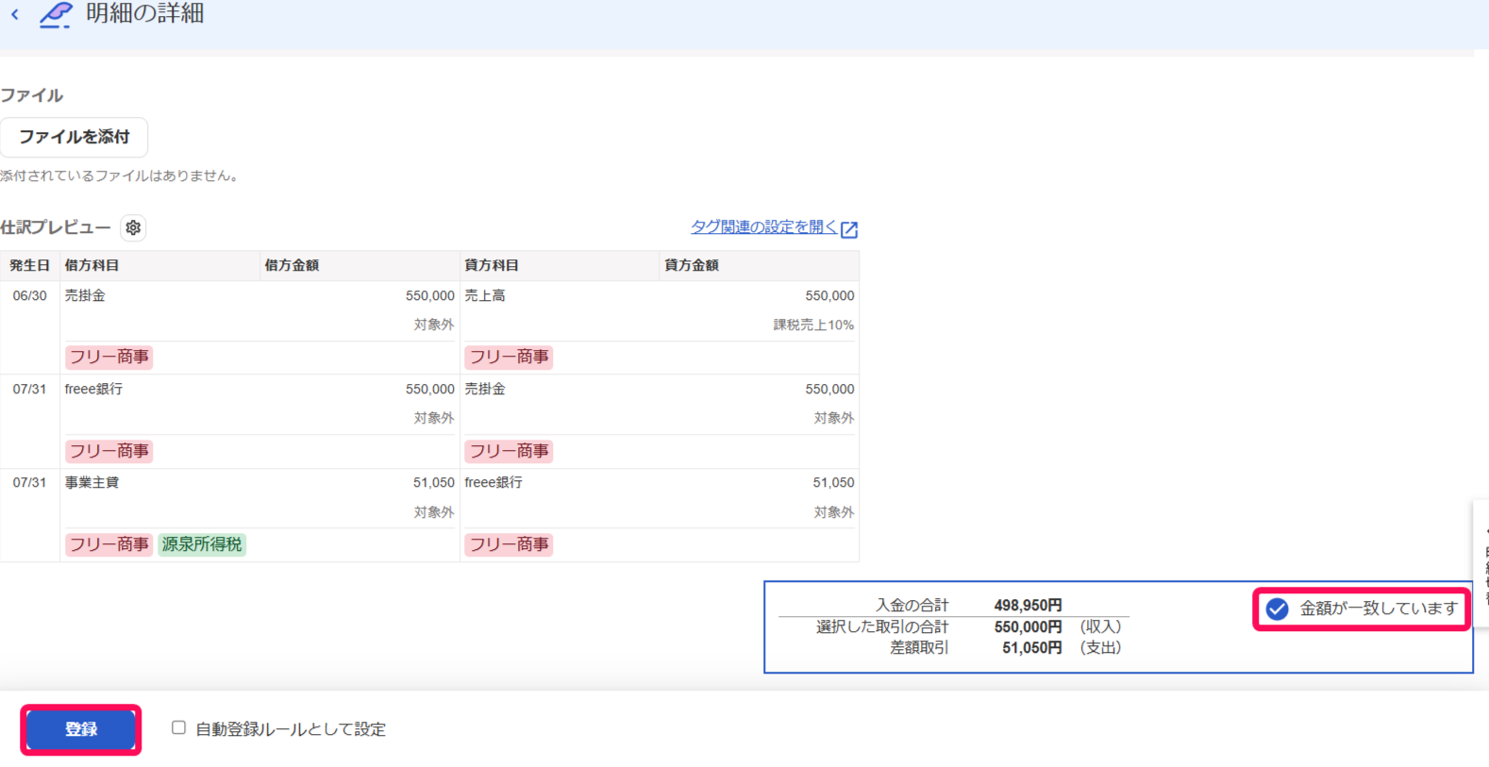Screen dimensions: 1489x767
Task: Click the blue checkmark icon for 金額が一致しています
Action: point(1277,609)
